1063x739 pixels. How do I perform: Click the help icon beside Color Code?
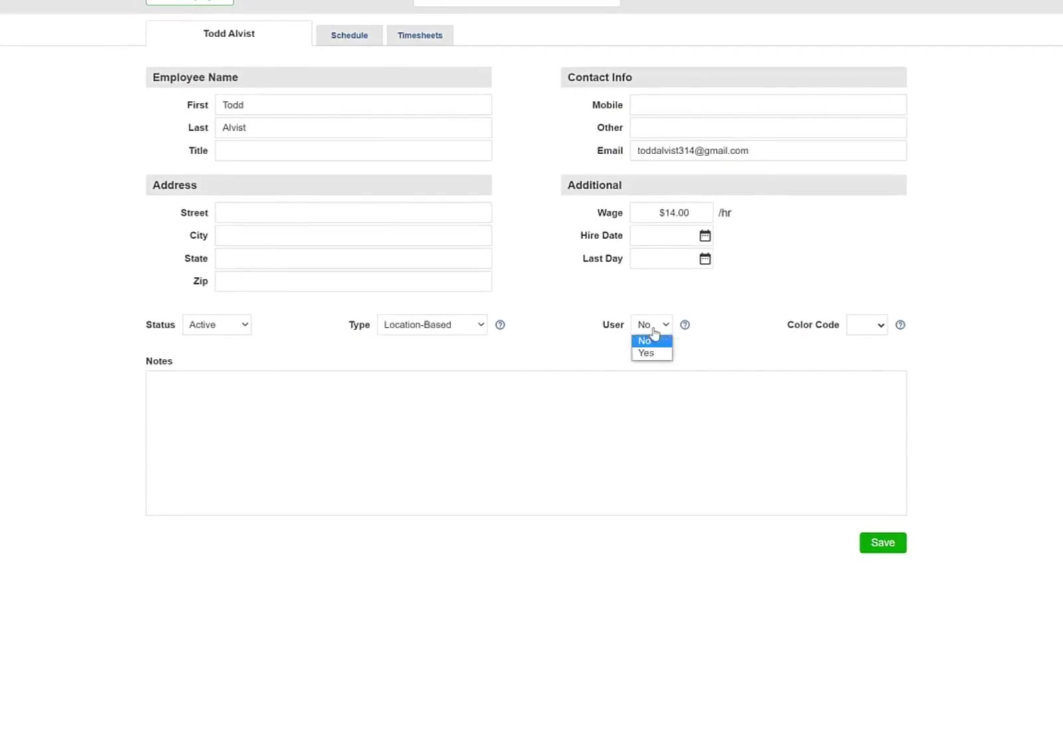click(900, 325)
